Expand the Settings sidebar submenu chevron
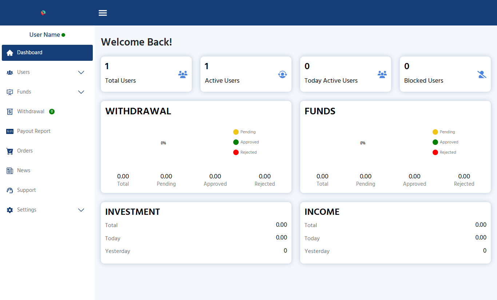This screenshot has height=300, width=497. tap(81, 210)
